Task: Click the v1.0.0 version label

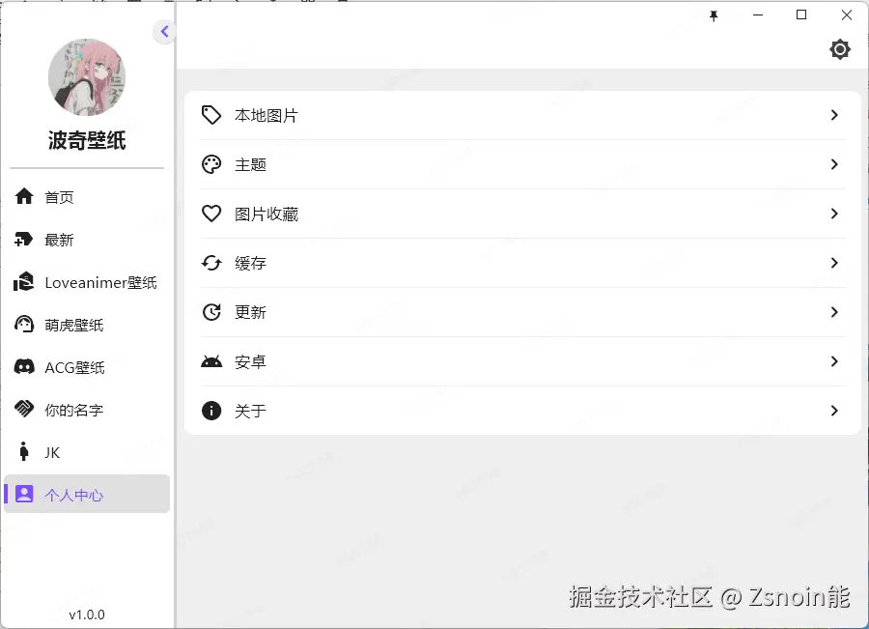Action: pyautogui.click(x=87, y=615)
